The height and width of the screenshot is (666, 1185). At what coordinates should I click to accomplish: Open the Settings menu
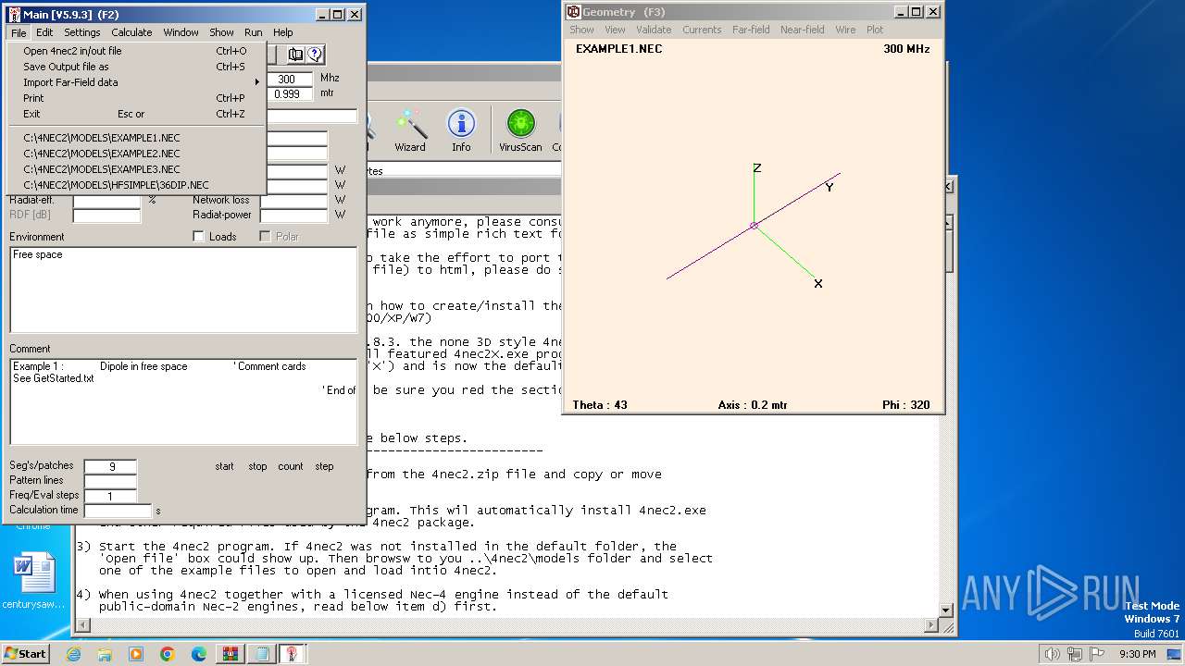click(82, 32)
